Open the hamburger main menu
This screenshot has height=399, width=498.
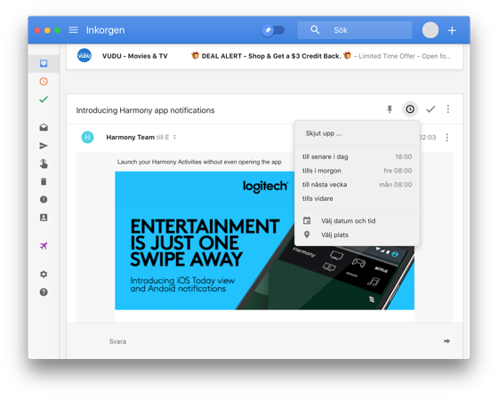pos(73,30)
